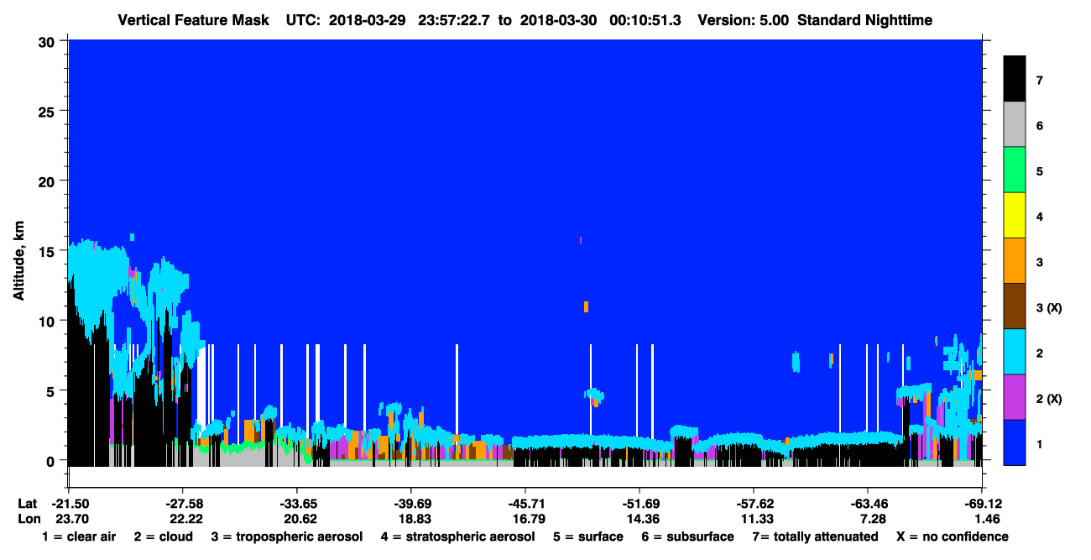Click the "Vertical Feature Mask" title text
1091x560 pixels.
193,19
